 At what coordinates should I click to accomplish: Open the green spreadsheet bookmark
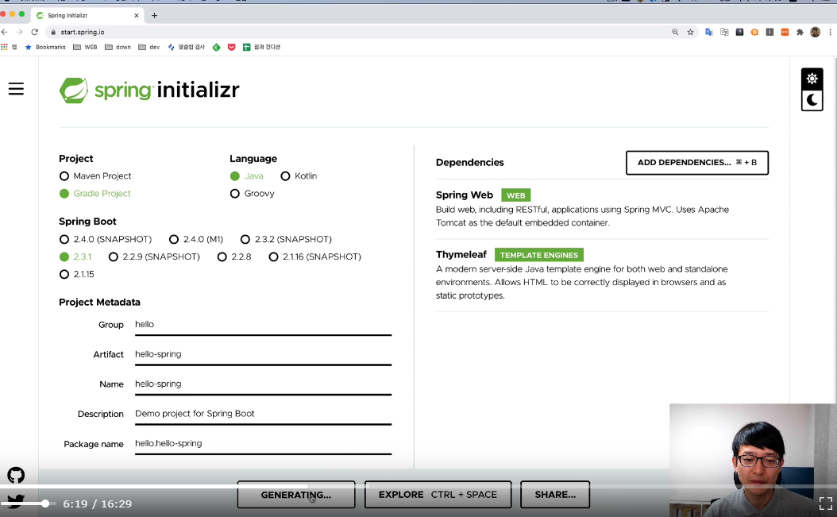tap(261, 47)
